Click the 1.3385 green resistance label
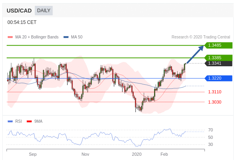This screenshot has height=162, width=236. click(218, 58)
